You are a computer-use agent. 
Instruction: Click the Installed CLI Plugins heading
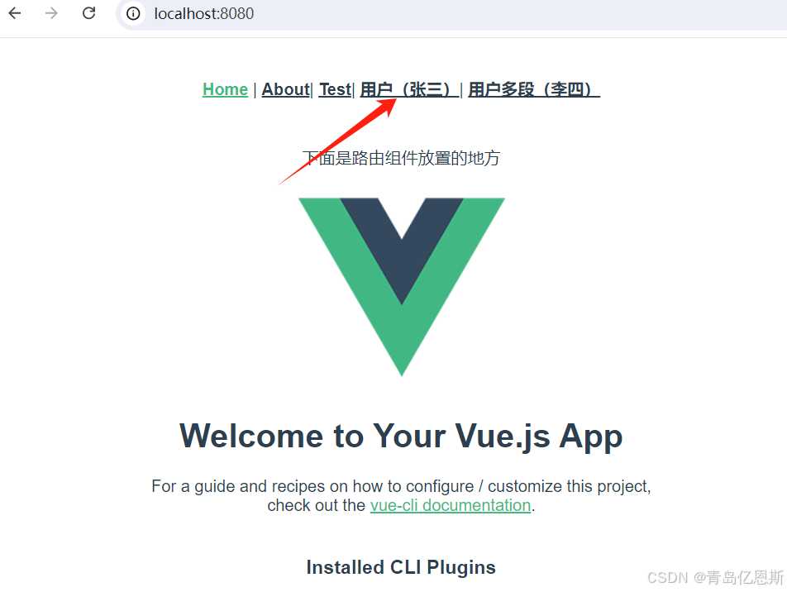point(401,567)
